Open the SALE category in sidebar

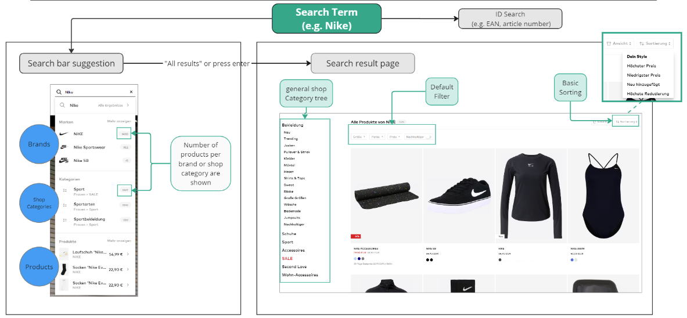click(287, 258)
